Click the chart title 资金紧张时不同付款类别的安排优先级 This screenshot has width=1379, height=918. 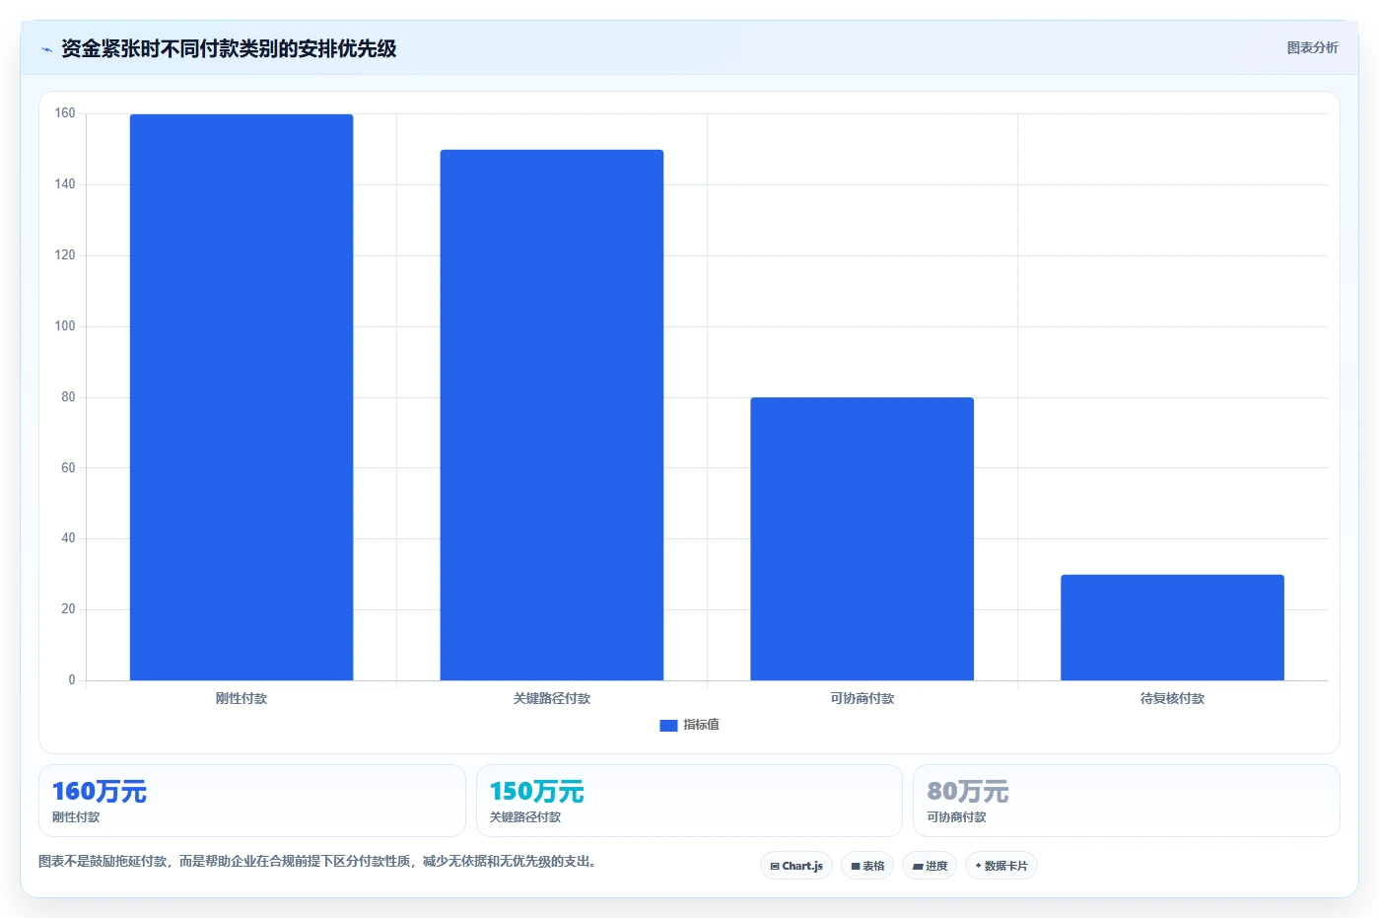pyautogui.click(x=229, y=48)
